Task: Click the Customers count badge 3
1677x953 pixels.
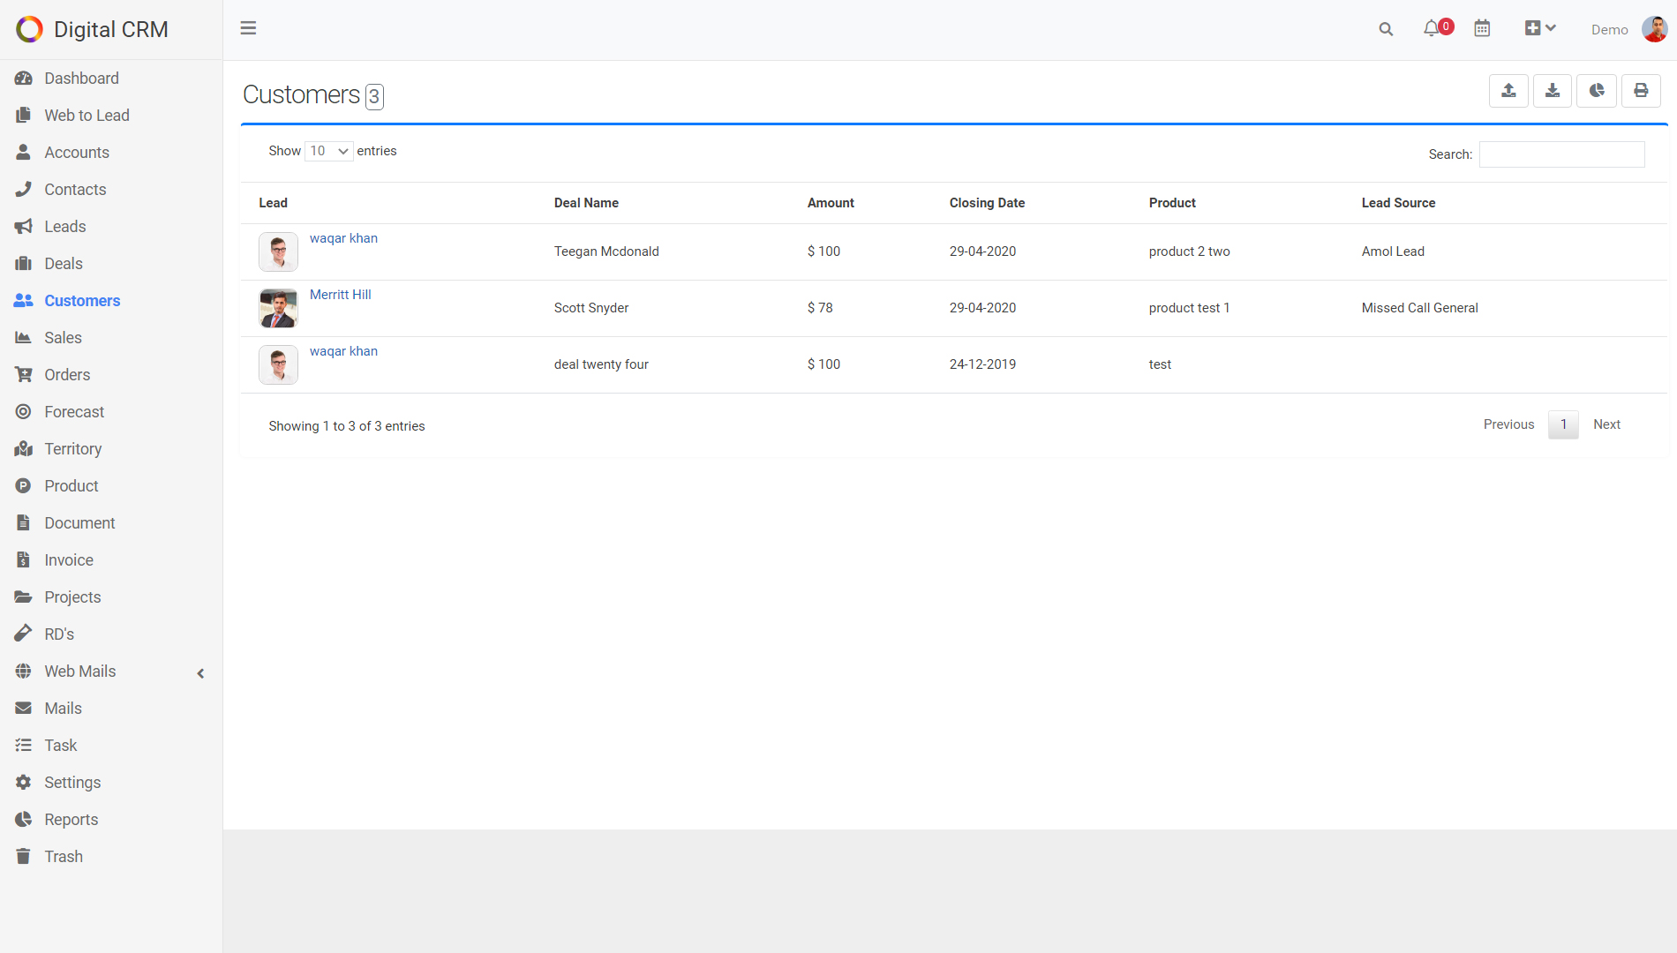Action: [374, 96]
